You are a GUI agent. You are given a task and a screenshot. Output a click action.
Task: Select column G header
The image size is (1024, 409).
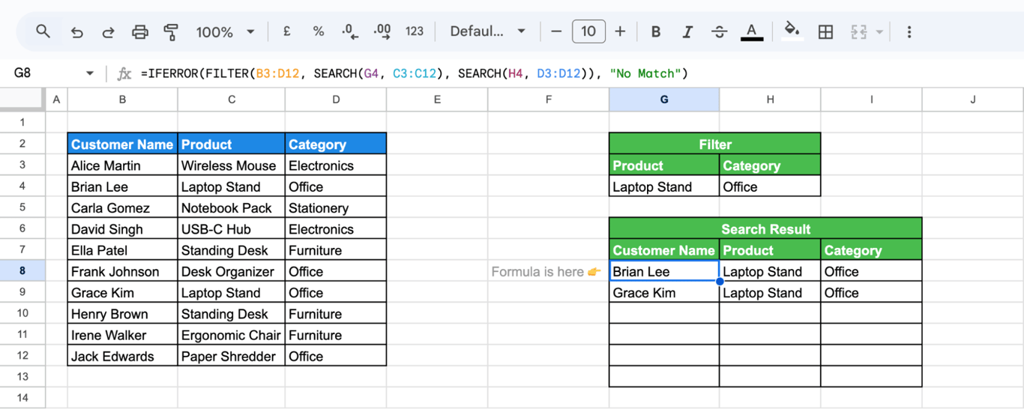coord(664,99)
